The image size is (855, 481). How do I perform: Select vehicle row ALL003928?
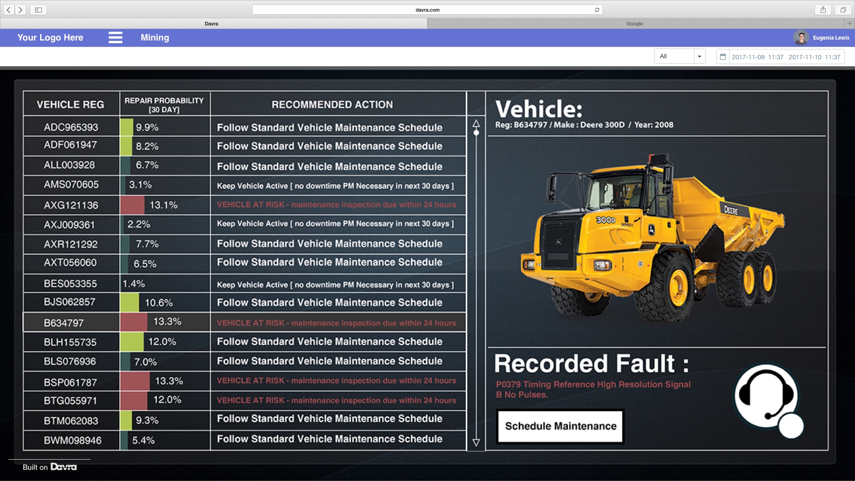point(244,166)
